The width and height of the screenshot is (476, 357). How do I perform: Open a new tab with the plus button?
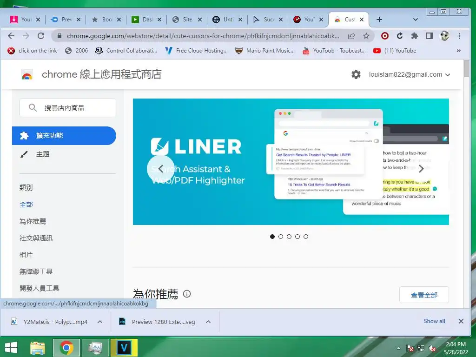pos(379,20)
